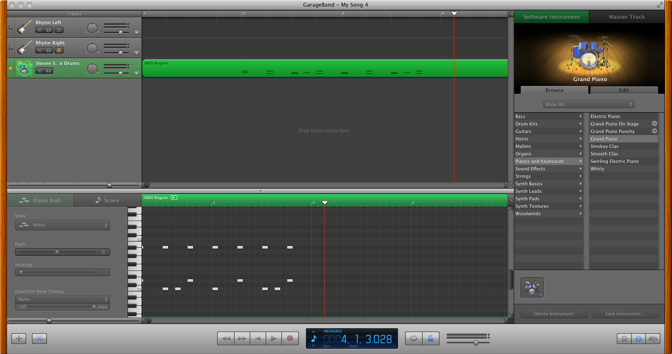This screenshot has width=672, height=354.
Task: Uncheck the Rhytm Left arrangement checkbox
Action: (11, 27)
